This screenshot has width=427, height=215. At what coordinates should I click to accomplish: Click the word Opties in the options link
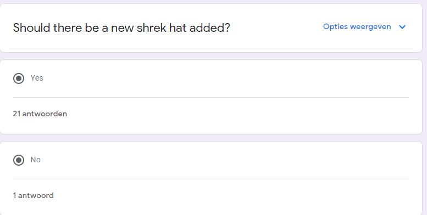coord(335,27)
